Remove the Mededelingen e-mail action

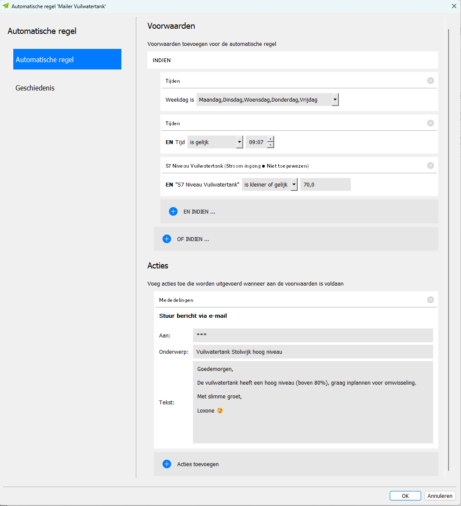tap(431, 300)
